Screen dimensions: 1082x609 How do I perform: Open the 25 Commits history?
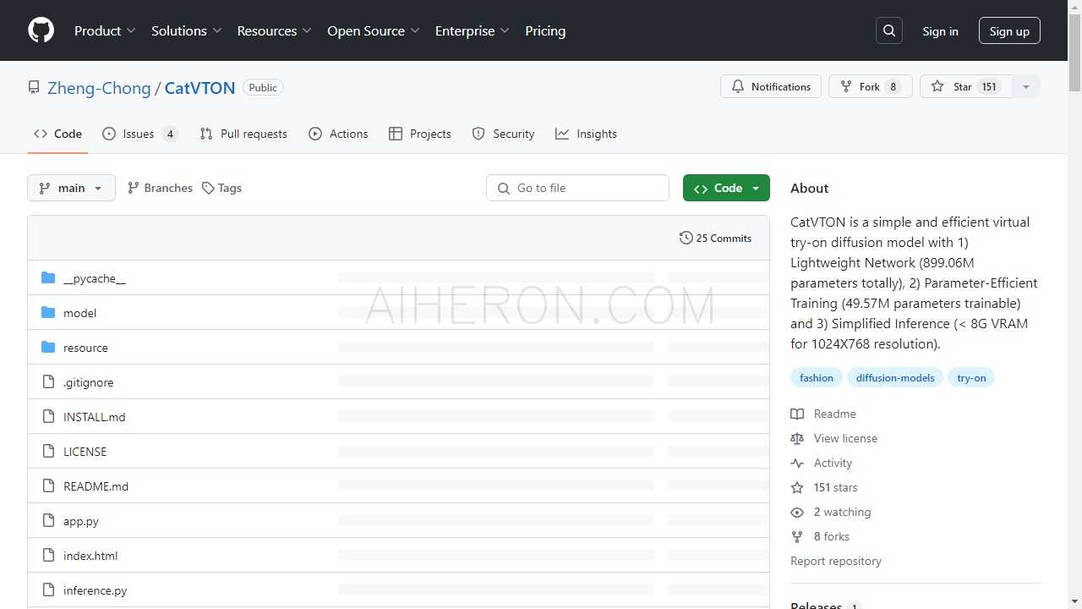715,239
